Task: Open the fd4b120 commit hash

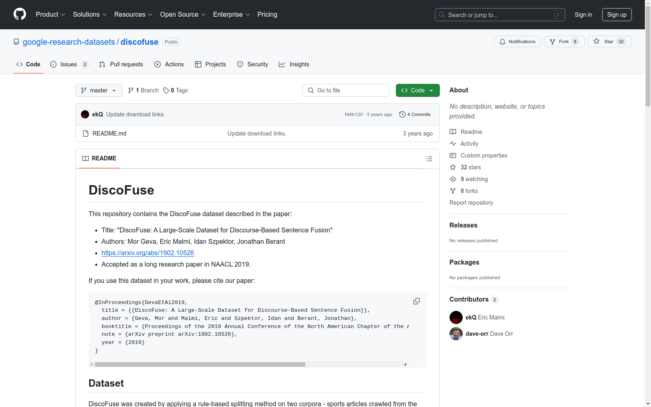Action: (354, 114)
